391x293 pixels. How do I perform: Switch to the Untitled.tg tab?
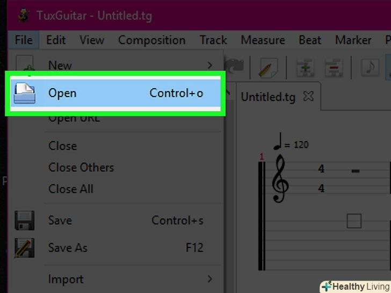[268, 97]
